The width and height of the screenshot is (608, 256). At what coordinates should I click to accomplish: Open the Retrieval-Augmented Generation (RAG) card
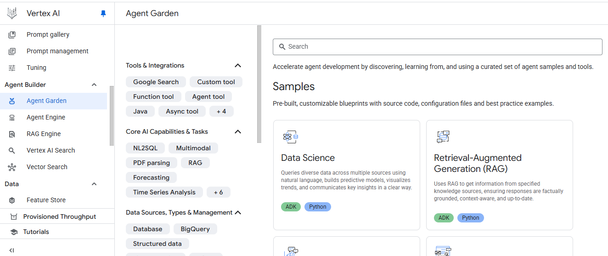tap(500, 175)
